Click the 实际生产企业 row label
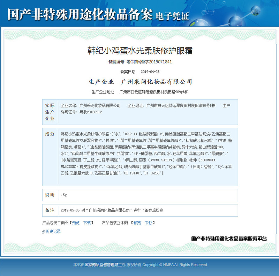Screen dimensions: 279x276 point(50,112)
